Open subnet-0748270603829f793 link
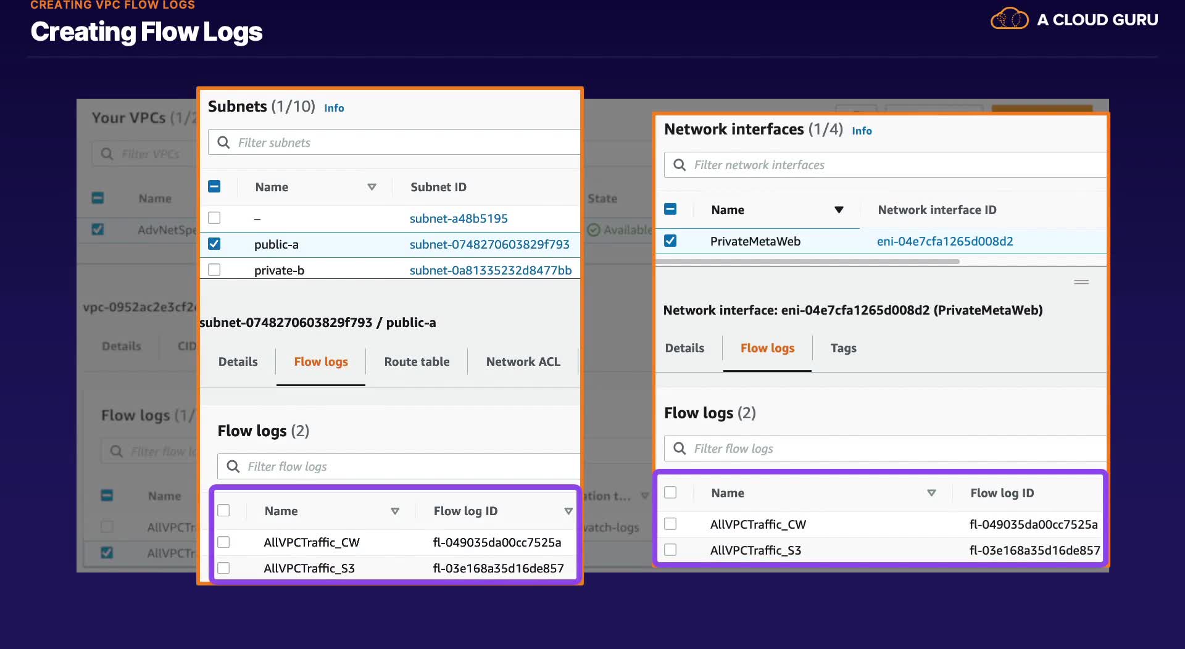 coord(489,244)
